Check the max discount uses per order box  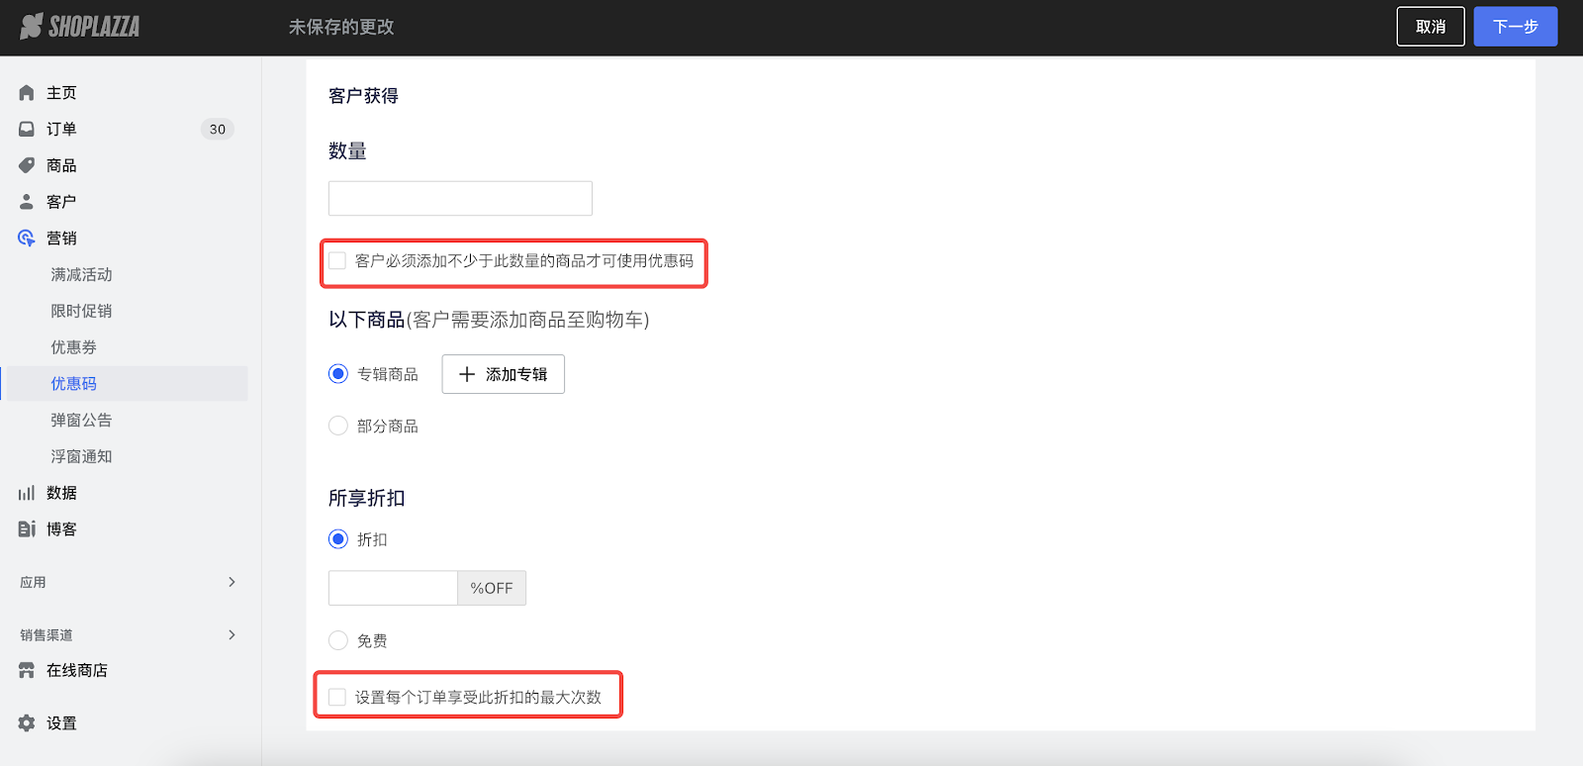coord(337,698)
